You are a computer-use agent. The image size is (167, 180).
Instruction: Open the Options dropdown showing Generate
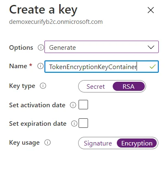click(x=102, y=47)
